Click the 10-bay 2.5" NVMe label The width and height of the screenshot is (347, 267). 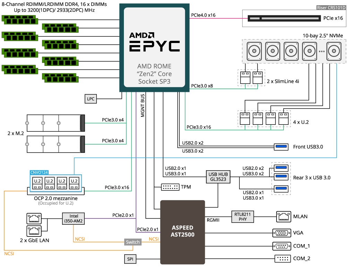pos(323,36)
